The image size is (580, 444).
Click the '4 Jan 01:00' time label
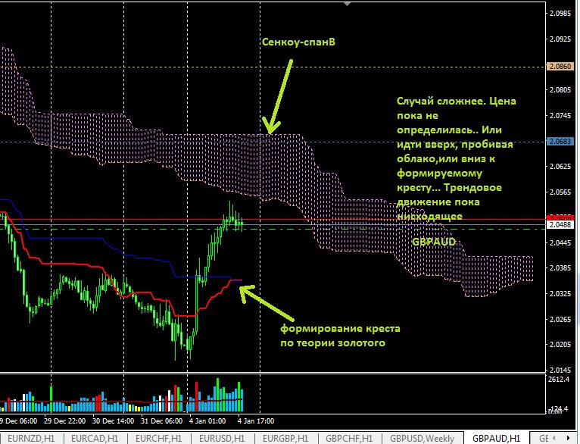pyautogui.click(x=207, y=421)
